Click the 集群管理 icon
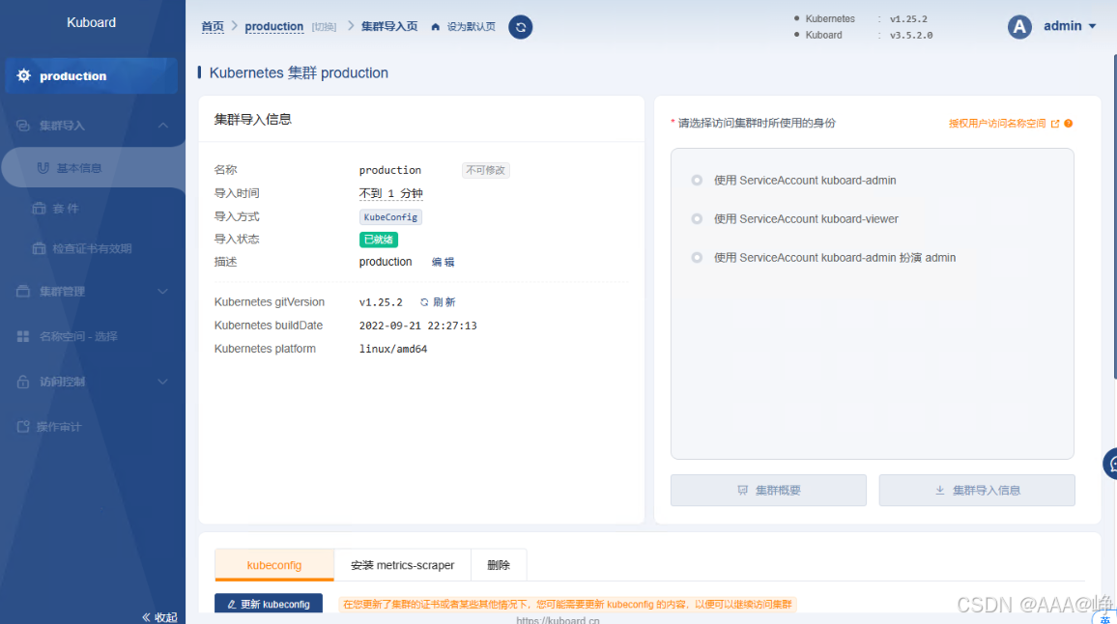Viewport: 1117px width, 624px height. [x=23, y=292]
